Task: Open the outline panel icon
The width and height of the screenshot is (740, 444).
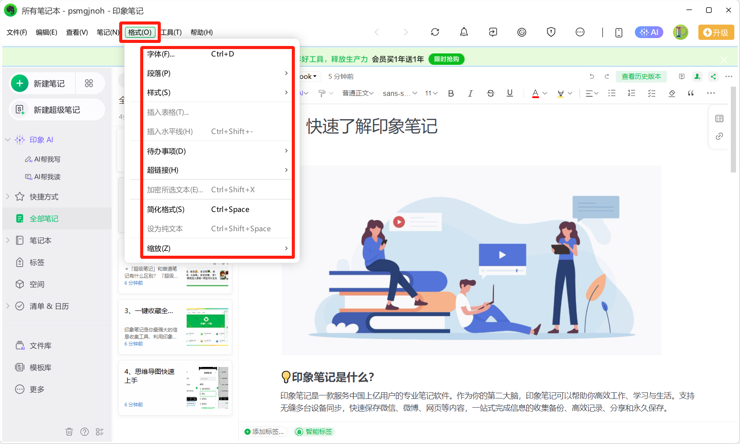Action: [719, 118]
